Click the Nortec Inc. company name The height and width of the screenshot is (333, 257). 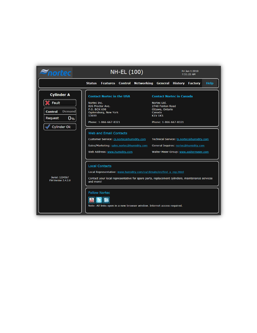pos(95,103)
